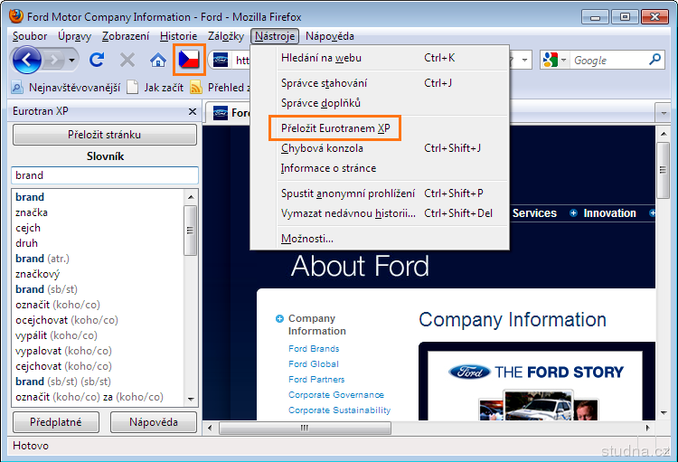Click the page vertical scroll up arrow

pos(664,134)
